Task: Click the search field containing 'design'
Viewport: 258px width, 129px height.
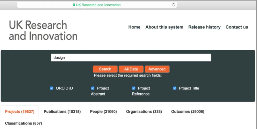Action: pos(131,58)
